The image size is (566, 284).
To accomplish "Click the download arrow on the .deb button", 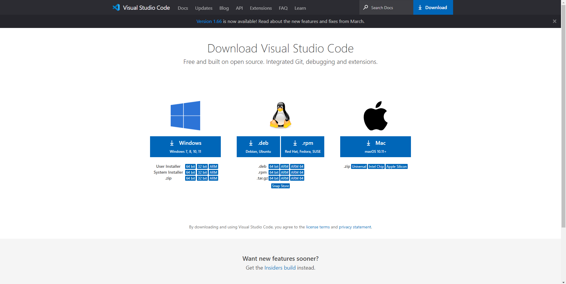I will tap(251, 143).
